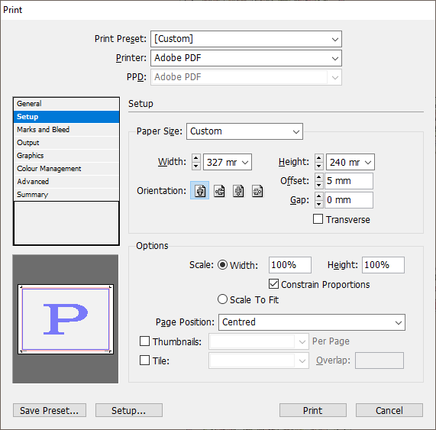This screenshot has width=436, height=430.
Task: Uncheck Constrain Proportions
Action: [x=273, y=284]
